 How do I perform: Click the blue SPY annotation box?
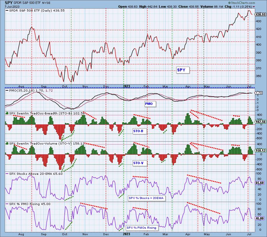click(183, 70)
